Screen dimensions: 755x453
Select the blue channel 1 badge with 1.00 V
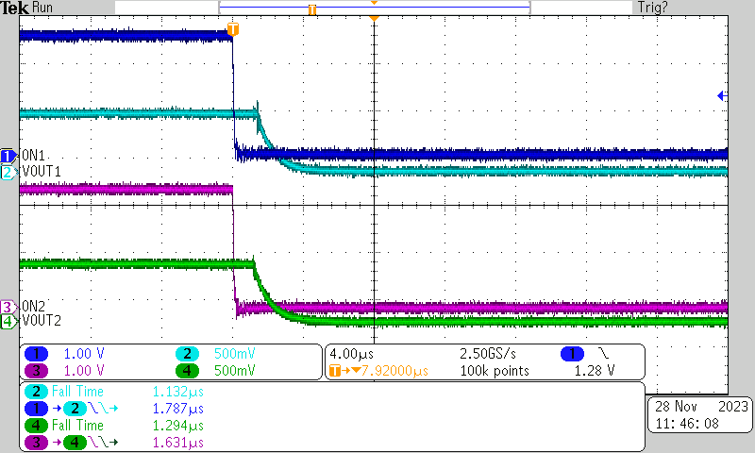36,354
